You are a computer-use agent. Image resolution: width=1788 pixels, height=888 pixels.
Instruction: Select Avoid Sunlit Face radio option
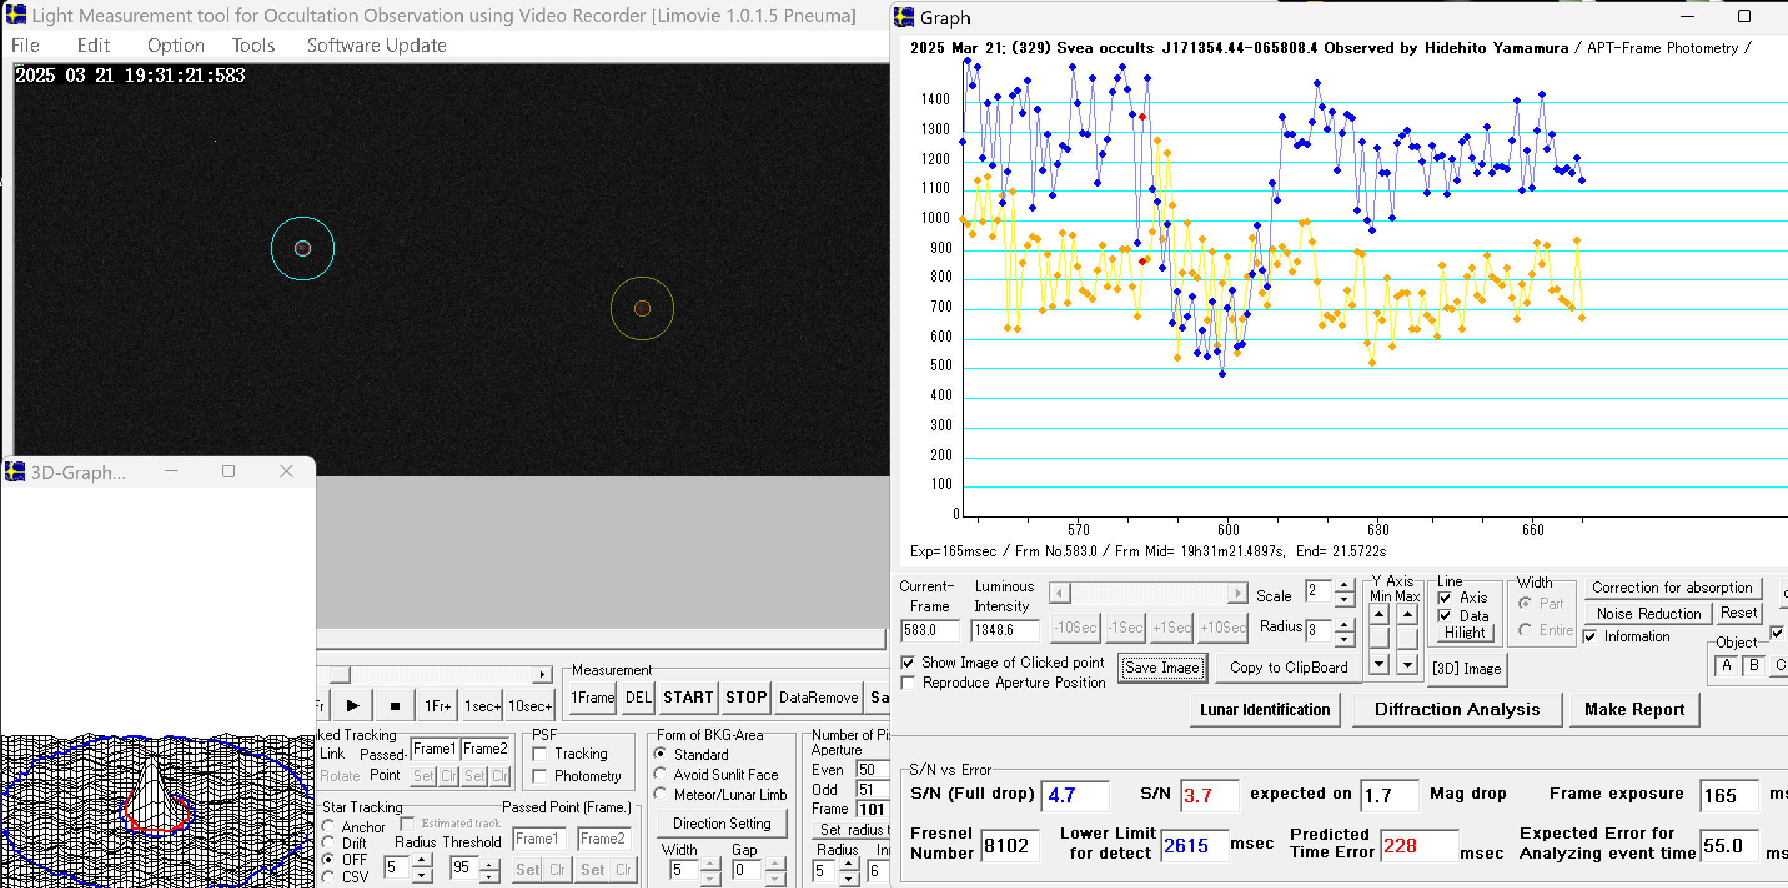[x=660, y=774]
